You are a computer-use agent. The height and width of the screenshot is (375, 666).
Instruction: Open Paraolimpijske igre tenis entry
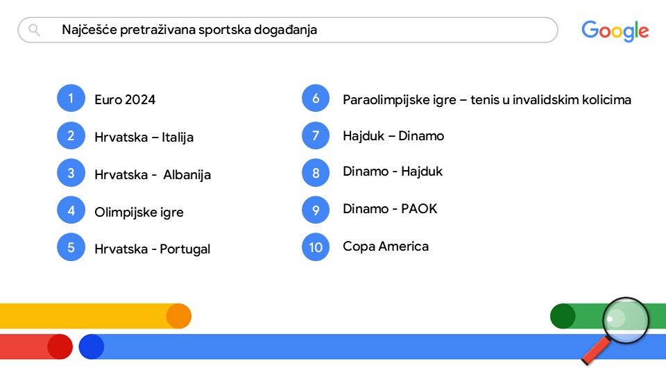pyautogui.click(x=486, y=99)
